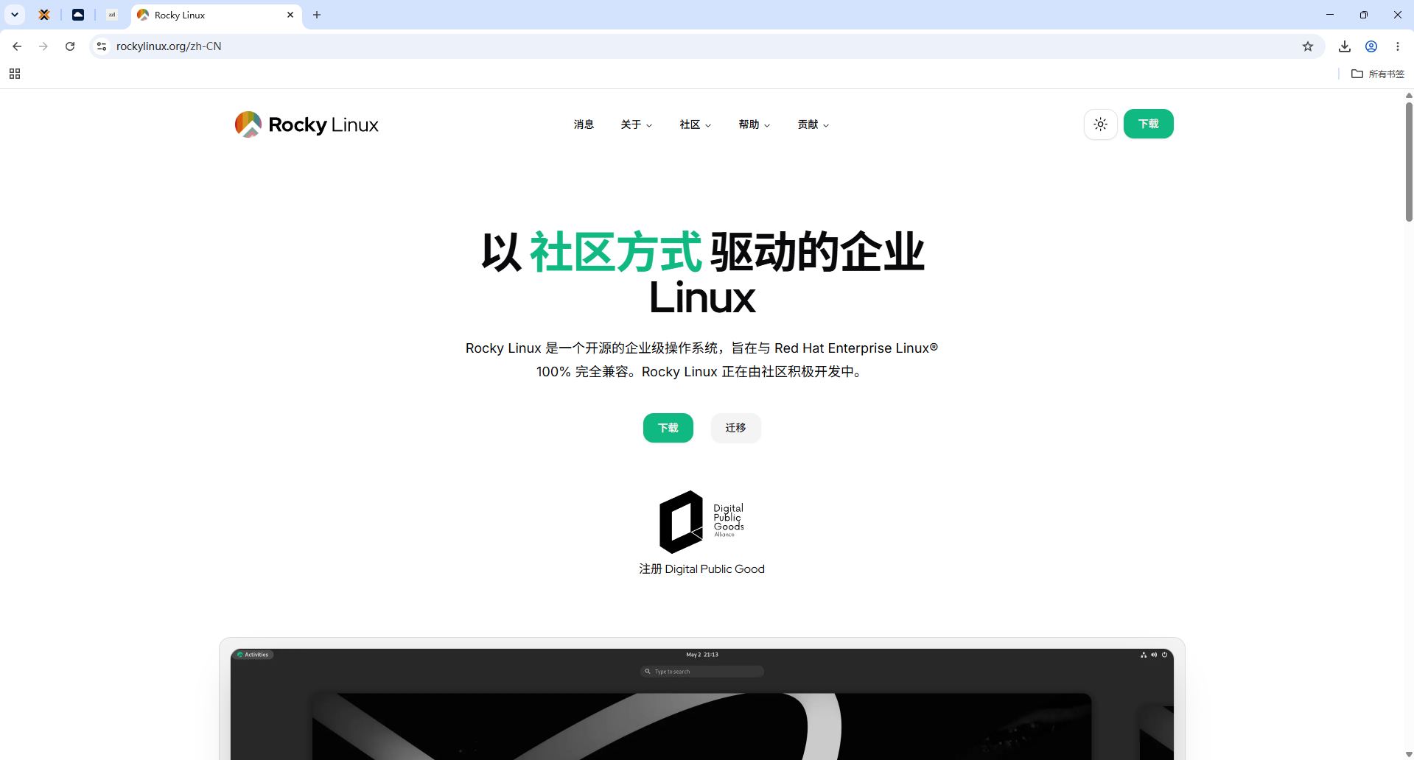Click the page vertical scrollbar thumb
1414x760 pixels.
tap(1409, 161)
